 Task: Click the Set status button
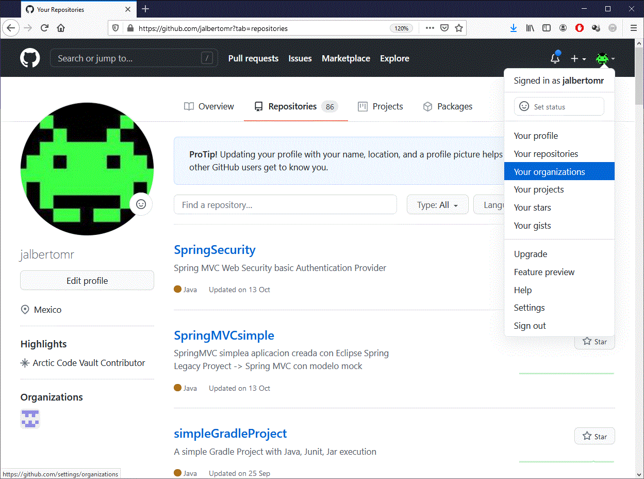coord(559,106)
